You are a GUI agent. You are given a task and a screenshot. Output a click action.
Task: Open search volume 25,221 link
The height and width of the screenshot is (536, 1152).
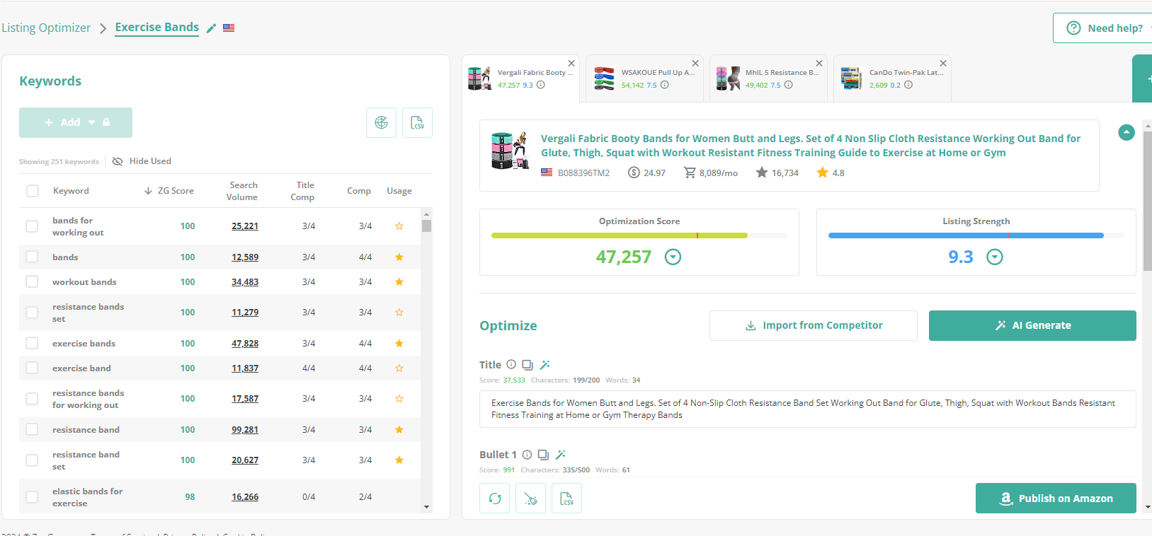[x=245, y=226]
